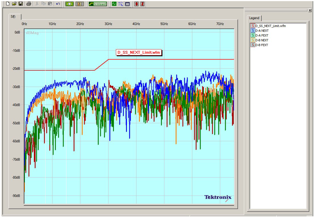Close the Legend side panel
The image size is (314, 217).
click(x=310, y=10)
